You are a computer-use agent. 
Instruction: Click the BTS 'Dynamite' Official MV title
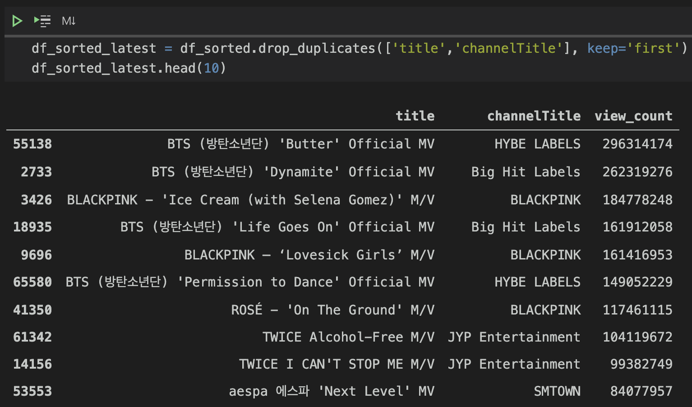click(293, 172)
